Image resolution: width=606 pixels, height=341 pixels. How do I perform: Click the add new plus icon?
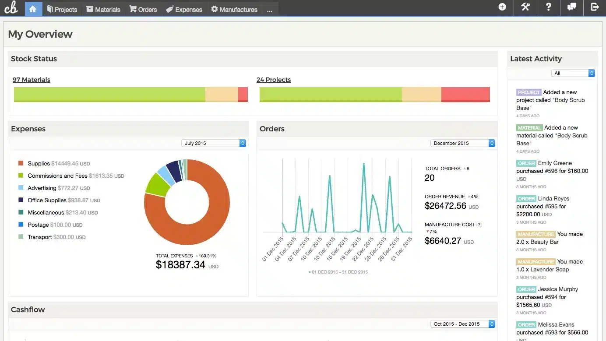point(502,7)
